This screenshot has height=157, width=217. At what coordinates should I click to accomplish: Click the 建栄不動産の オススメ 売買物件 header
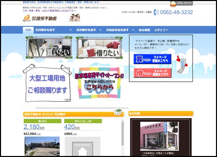tap(73, 114)
